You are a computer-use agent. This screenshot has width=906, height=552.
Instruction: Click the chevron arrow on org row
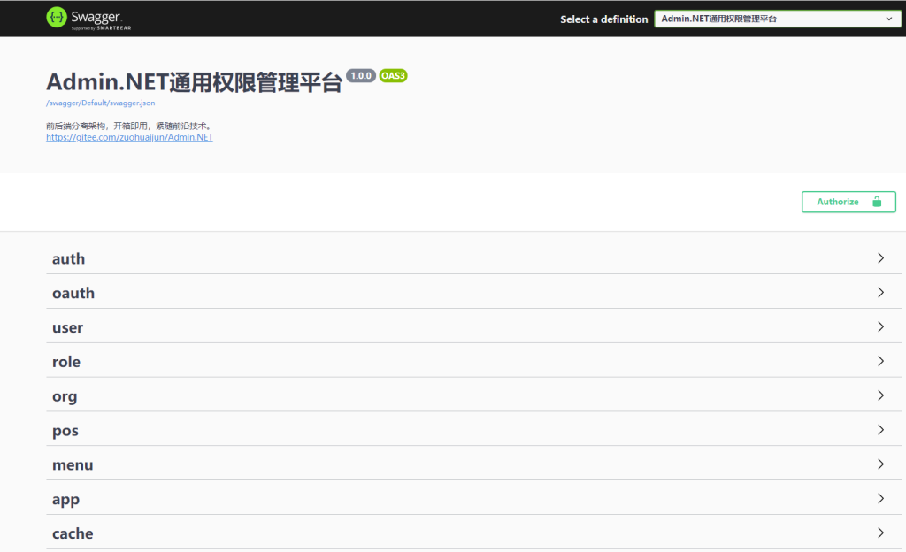[x=880, y=395]
